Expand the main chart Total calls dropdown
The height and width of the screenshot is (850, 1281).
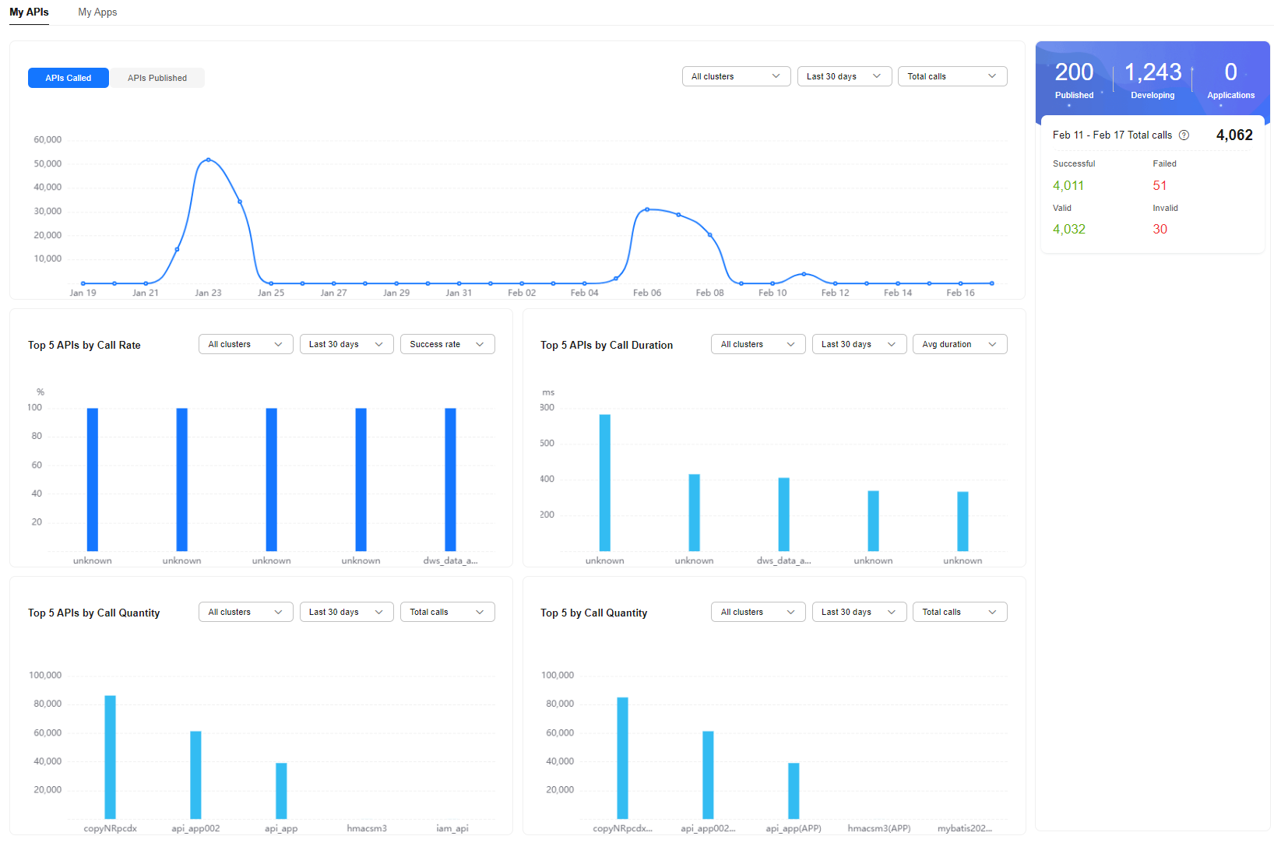tap(952, 76)
